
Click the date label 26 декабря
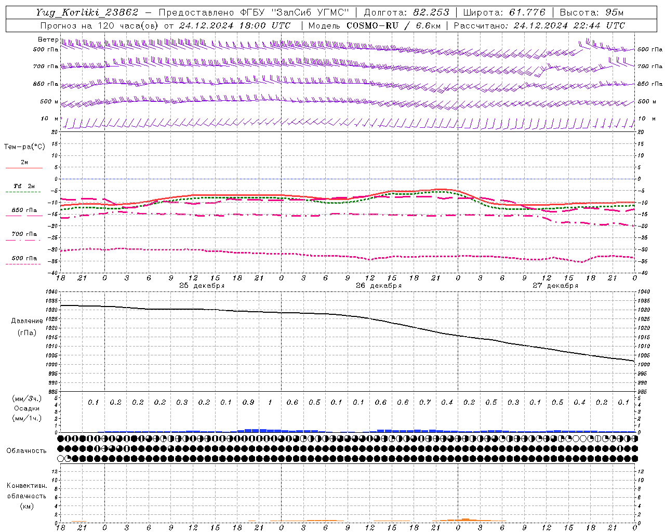click(x=379, y=286)
